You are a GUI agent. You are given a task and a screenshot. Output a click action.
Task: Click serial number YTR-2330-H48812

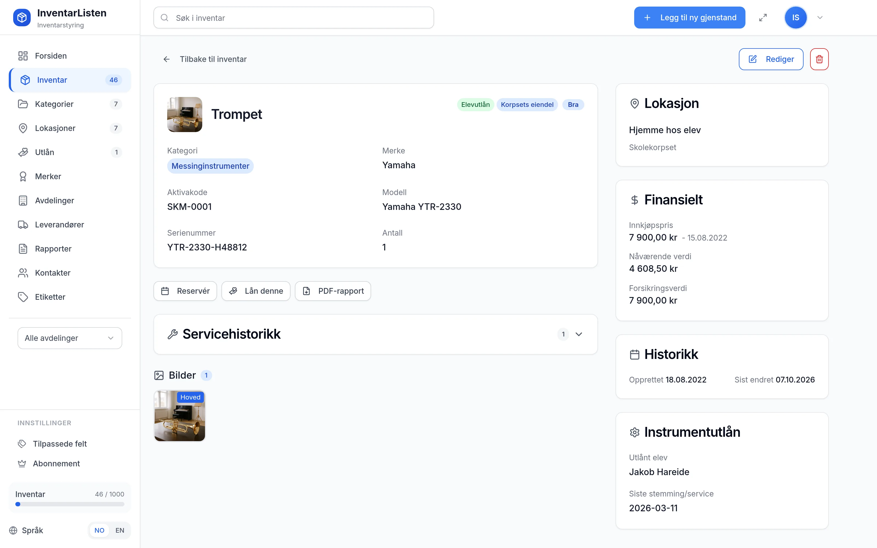pyautogui.click(x=207, y=247)
